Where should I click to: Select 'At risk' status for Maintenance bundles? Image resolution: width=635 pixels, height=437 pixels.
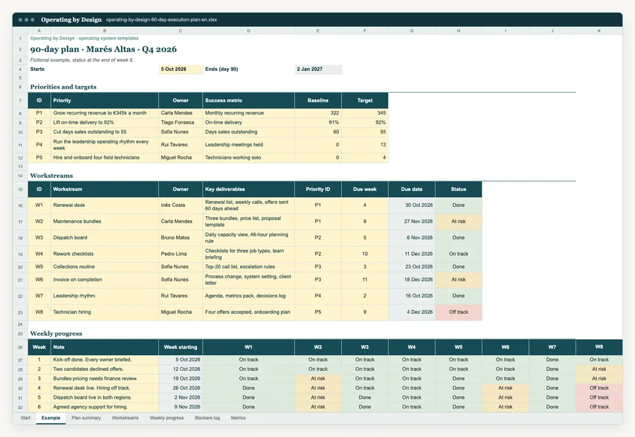[458, 221]
